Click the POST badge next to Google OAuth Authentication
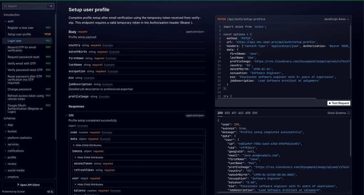Image resolution: width=364 pixels, height=195 pixels. [x=48, y=105]
